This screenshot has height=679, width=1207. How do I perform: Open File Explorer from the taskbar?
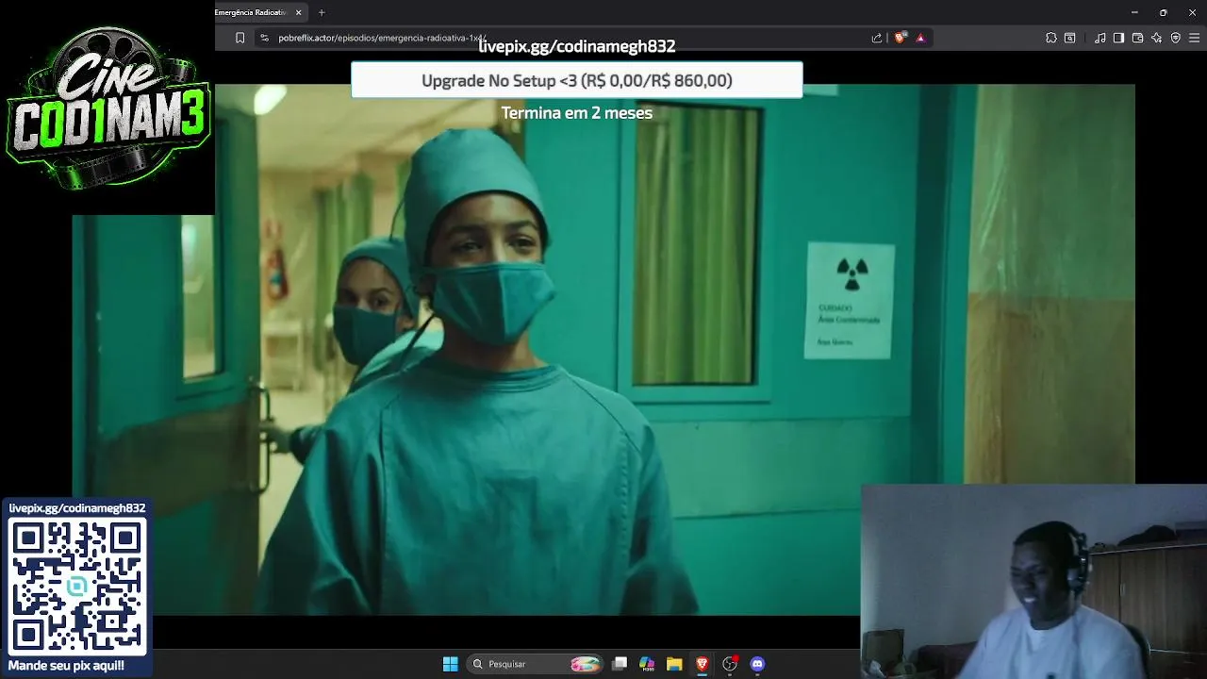click(674, 664)
